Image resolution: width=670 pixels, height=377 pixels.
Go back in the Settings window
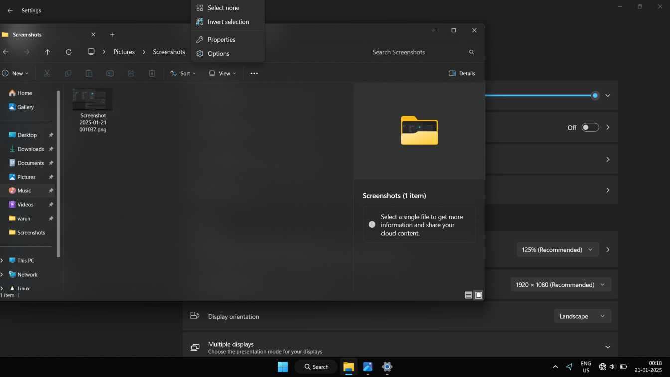click(10, 10)
